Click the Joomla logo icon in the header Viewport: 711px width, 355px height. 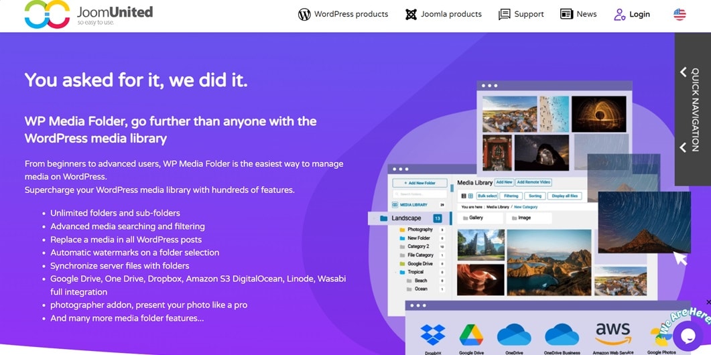click(411, 15)
